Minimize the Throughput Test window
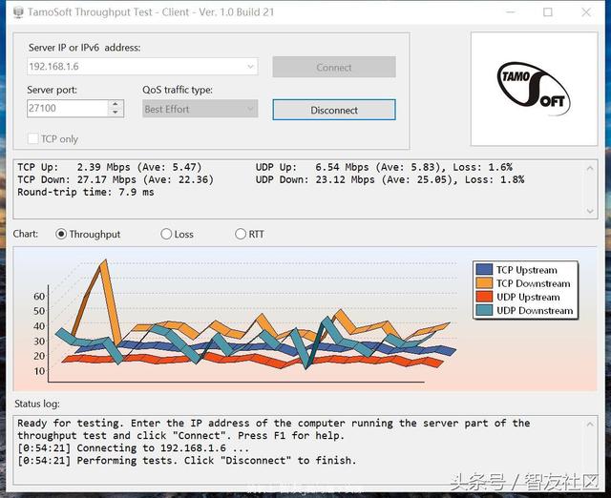This screenshot has width=611, height=498. click(506, 12)
